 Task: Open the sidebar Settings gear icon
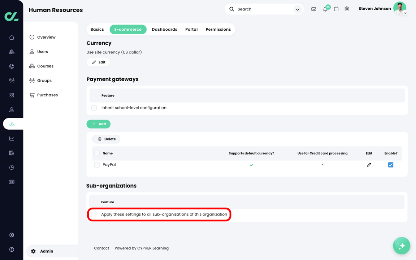[x=12, y=235]
